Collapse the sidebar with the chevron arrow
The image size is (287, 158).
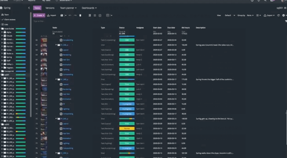pyautogui.click(x=29, y=8)
